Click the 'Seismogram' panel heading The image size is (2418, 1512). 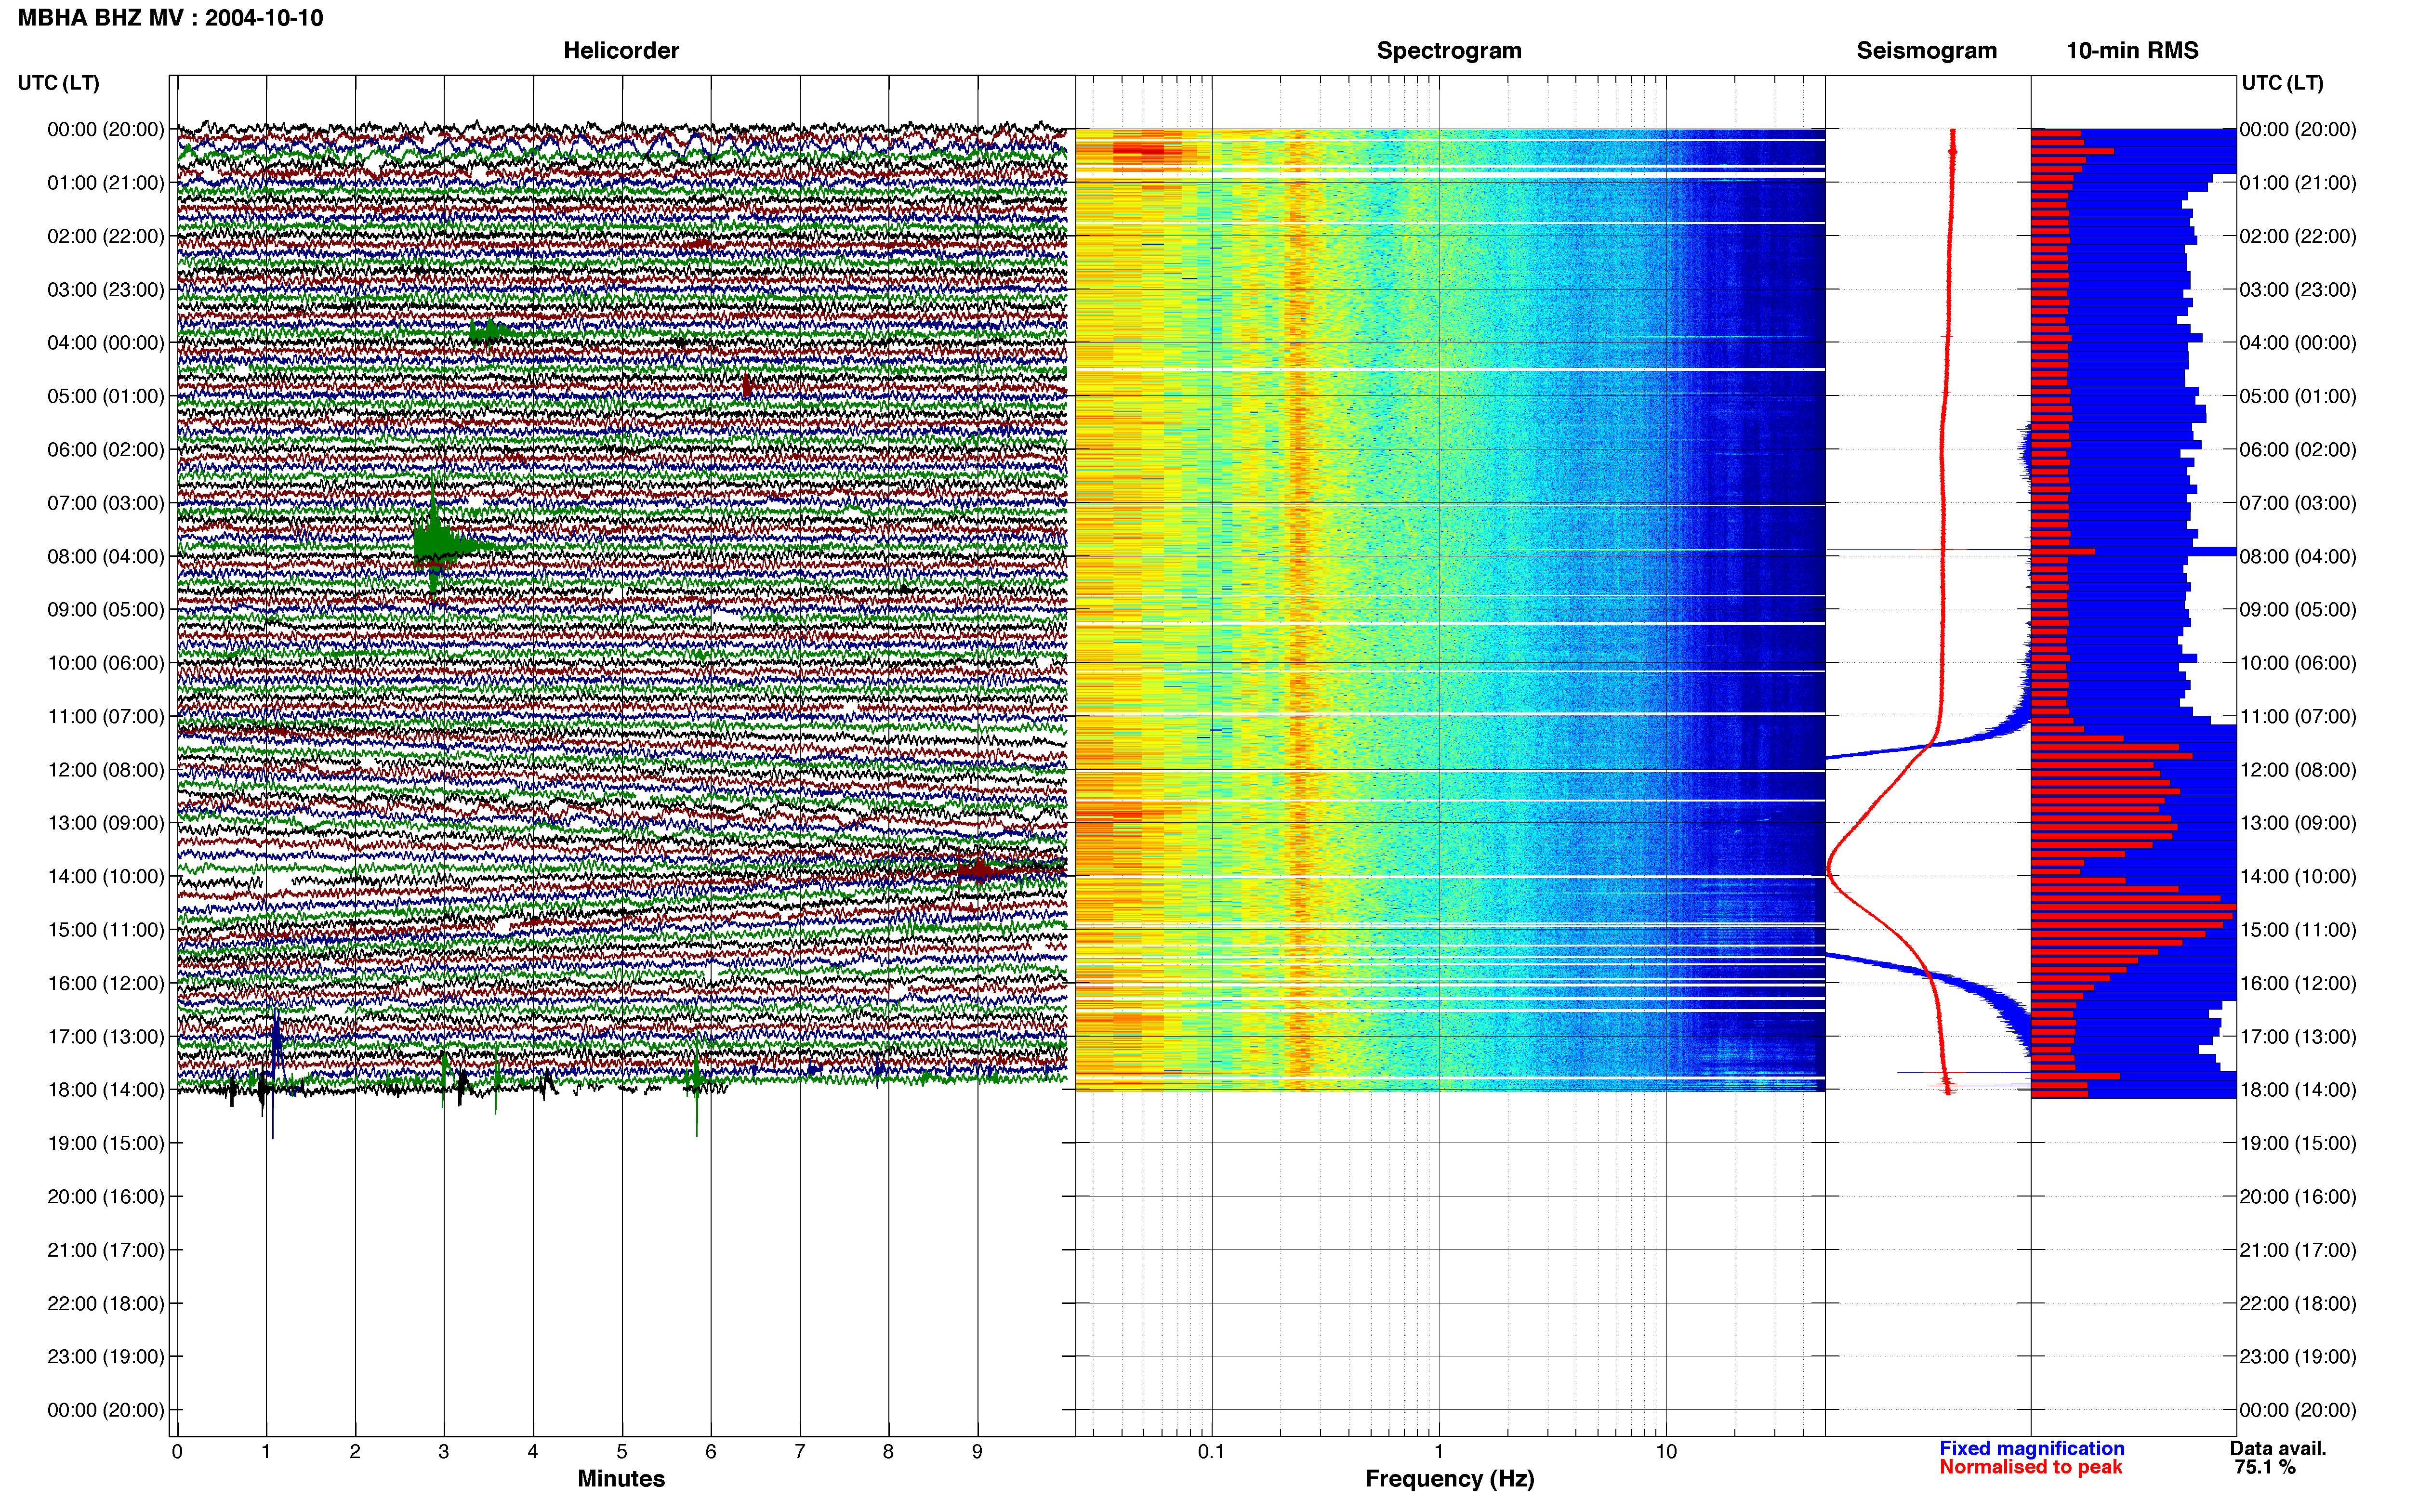(x=1926, y=50)
